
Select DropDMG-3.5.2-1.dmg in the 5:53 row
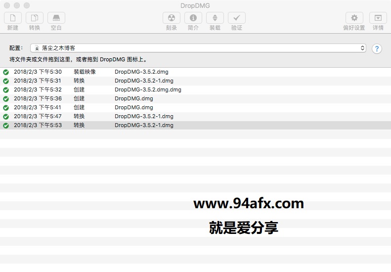(x=144, y=125)
